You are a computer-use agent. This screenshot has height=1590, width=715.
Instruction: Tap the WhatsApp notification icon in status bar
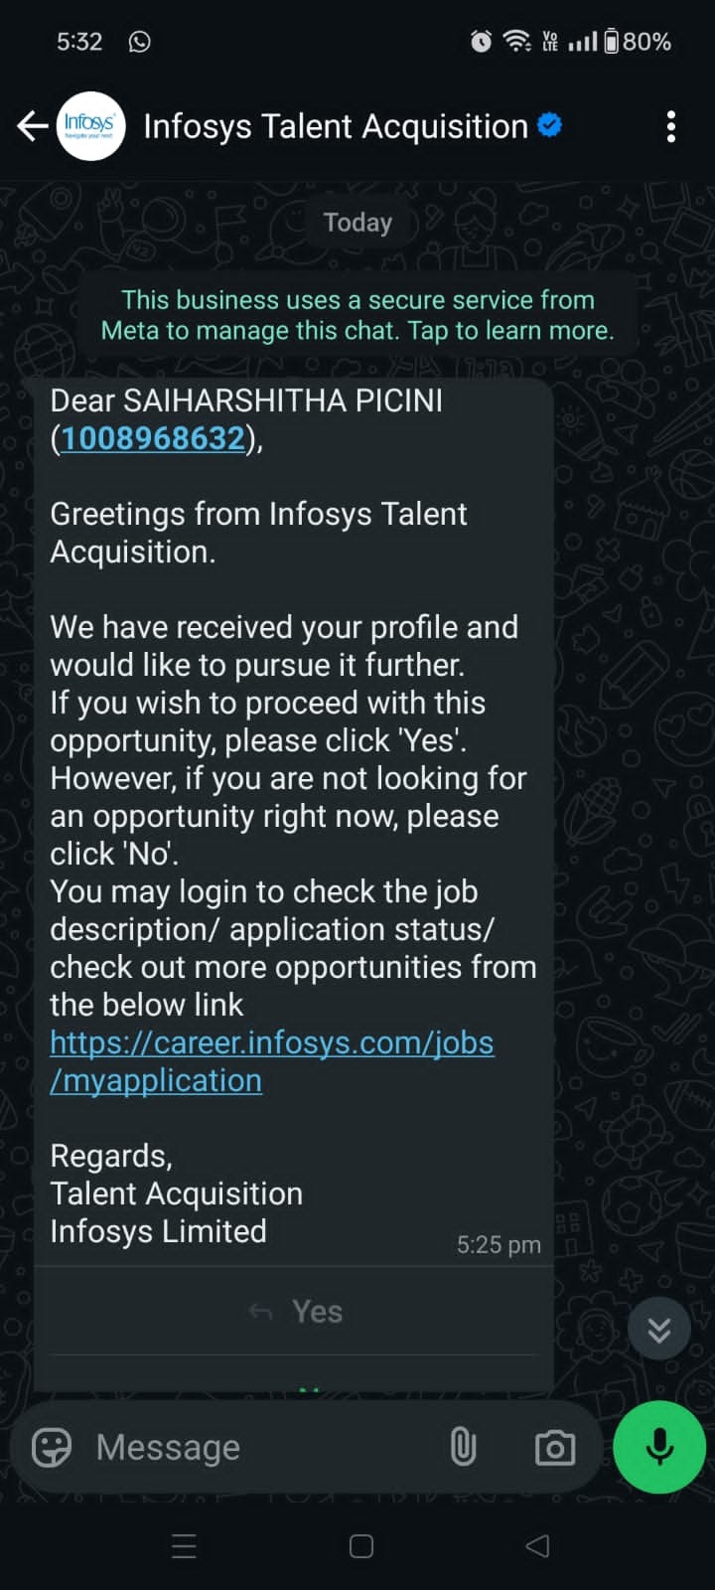pyautogui.click(x=140, y=42)
